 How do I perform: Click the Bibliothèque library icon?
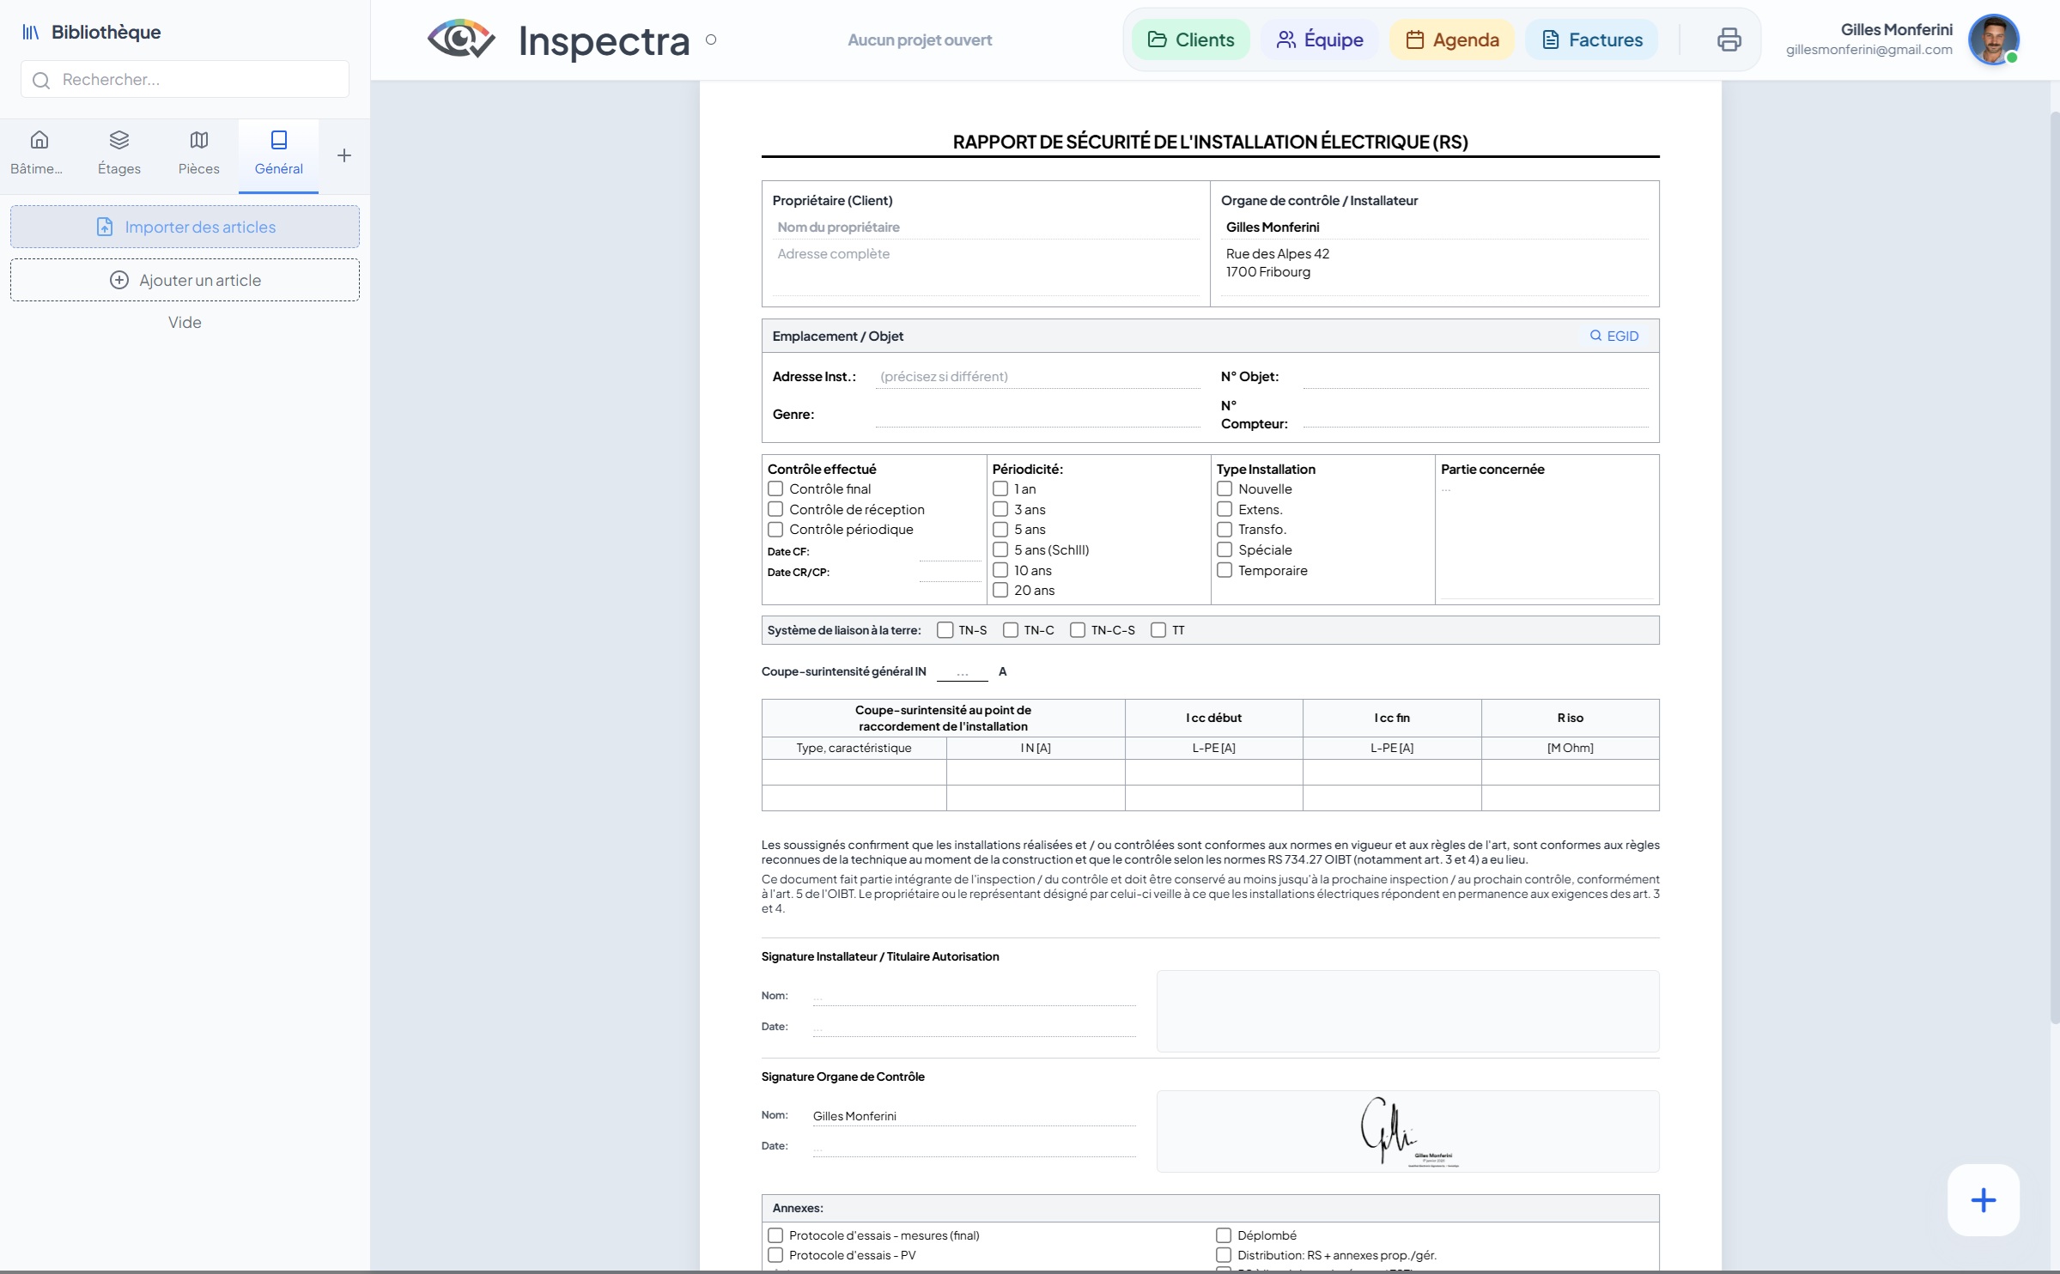click(31, 33)
